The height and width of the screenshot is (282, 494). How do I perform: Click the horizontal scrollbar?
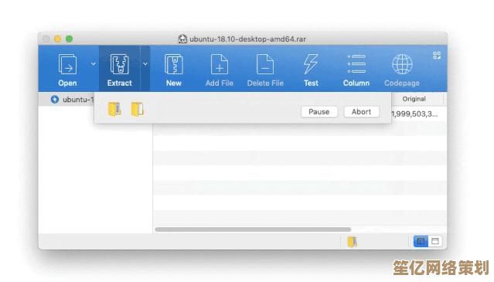coord(253,229)
